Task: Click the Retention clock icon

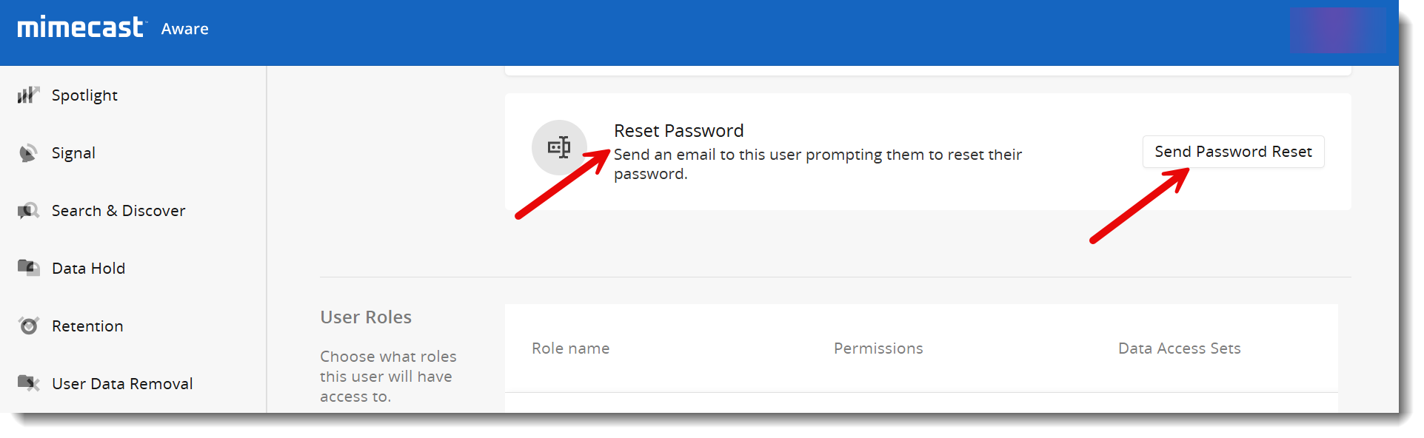Action: pos(28,326)
